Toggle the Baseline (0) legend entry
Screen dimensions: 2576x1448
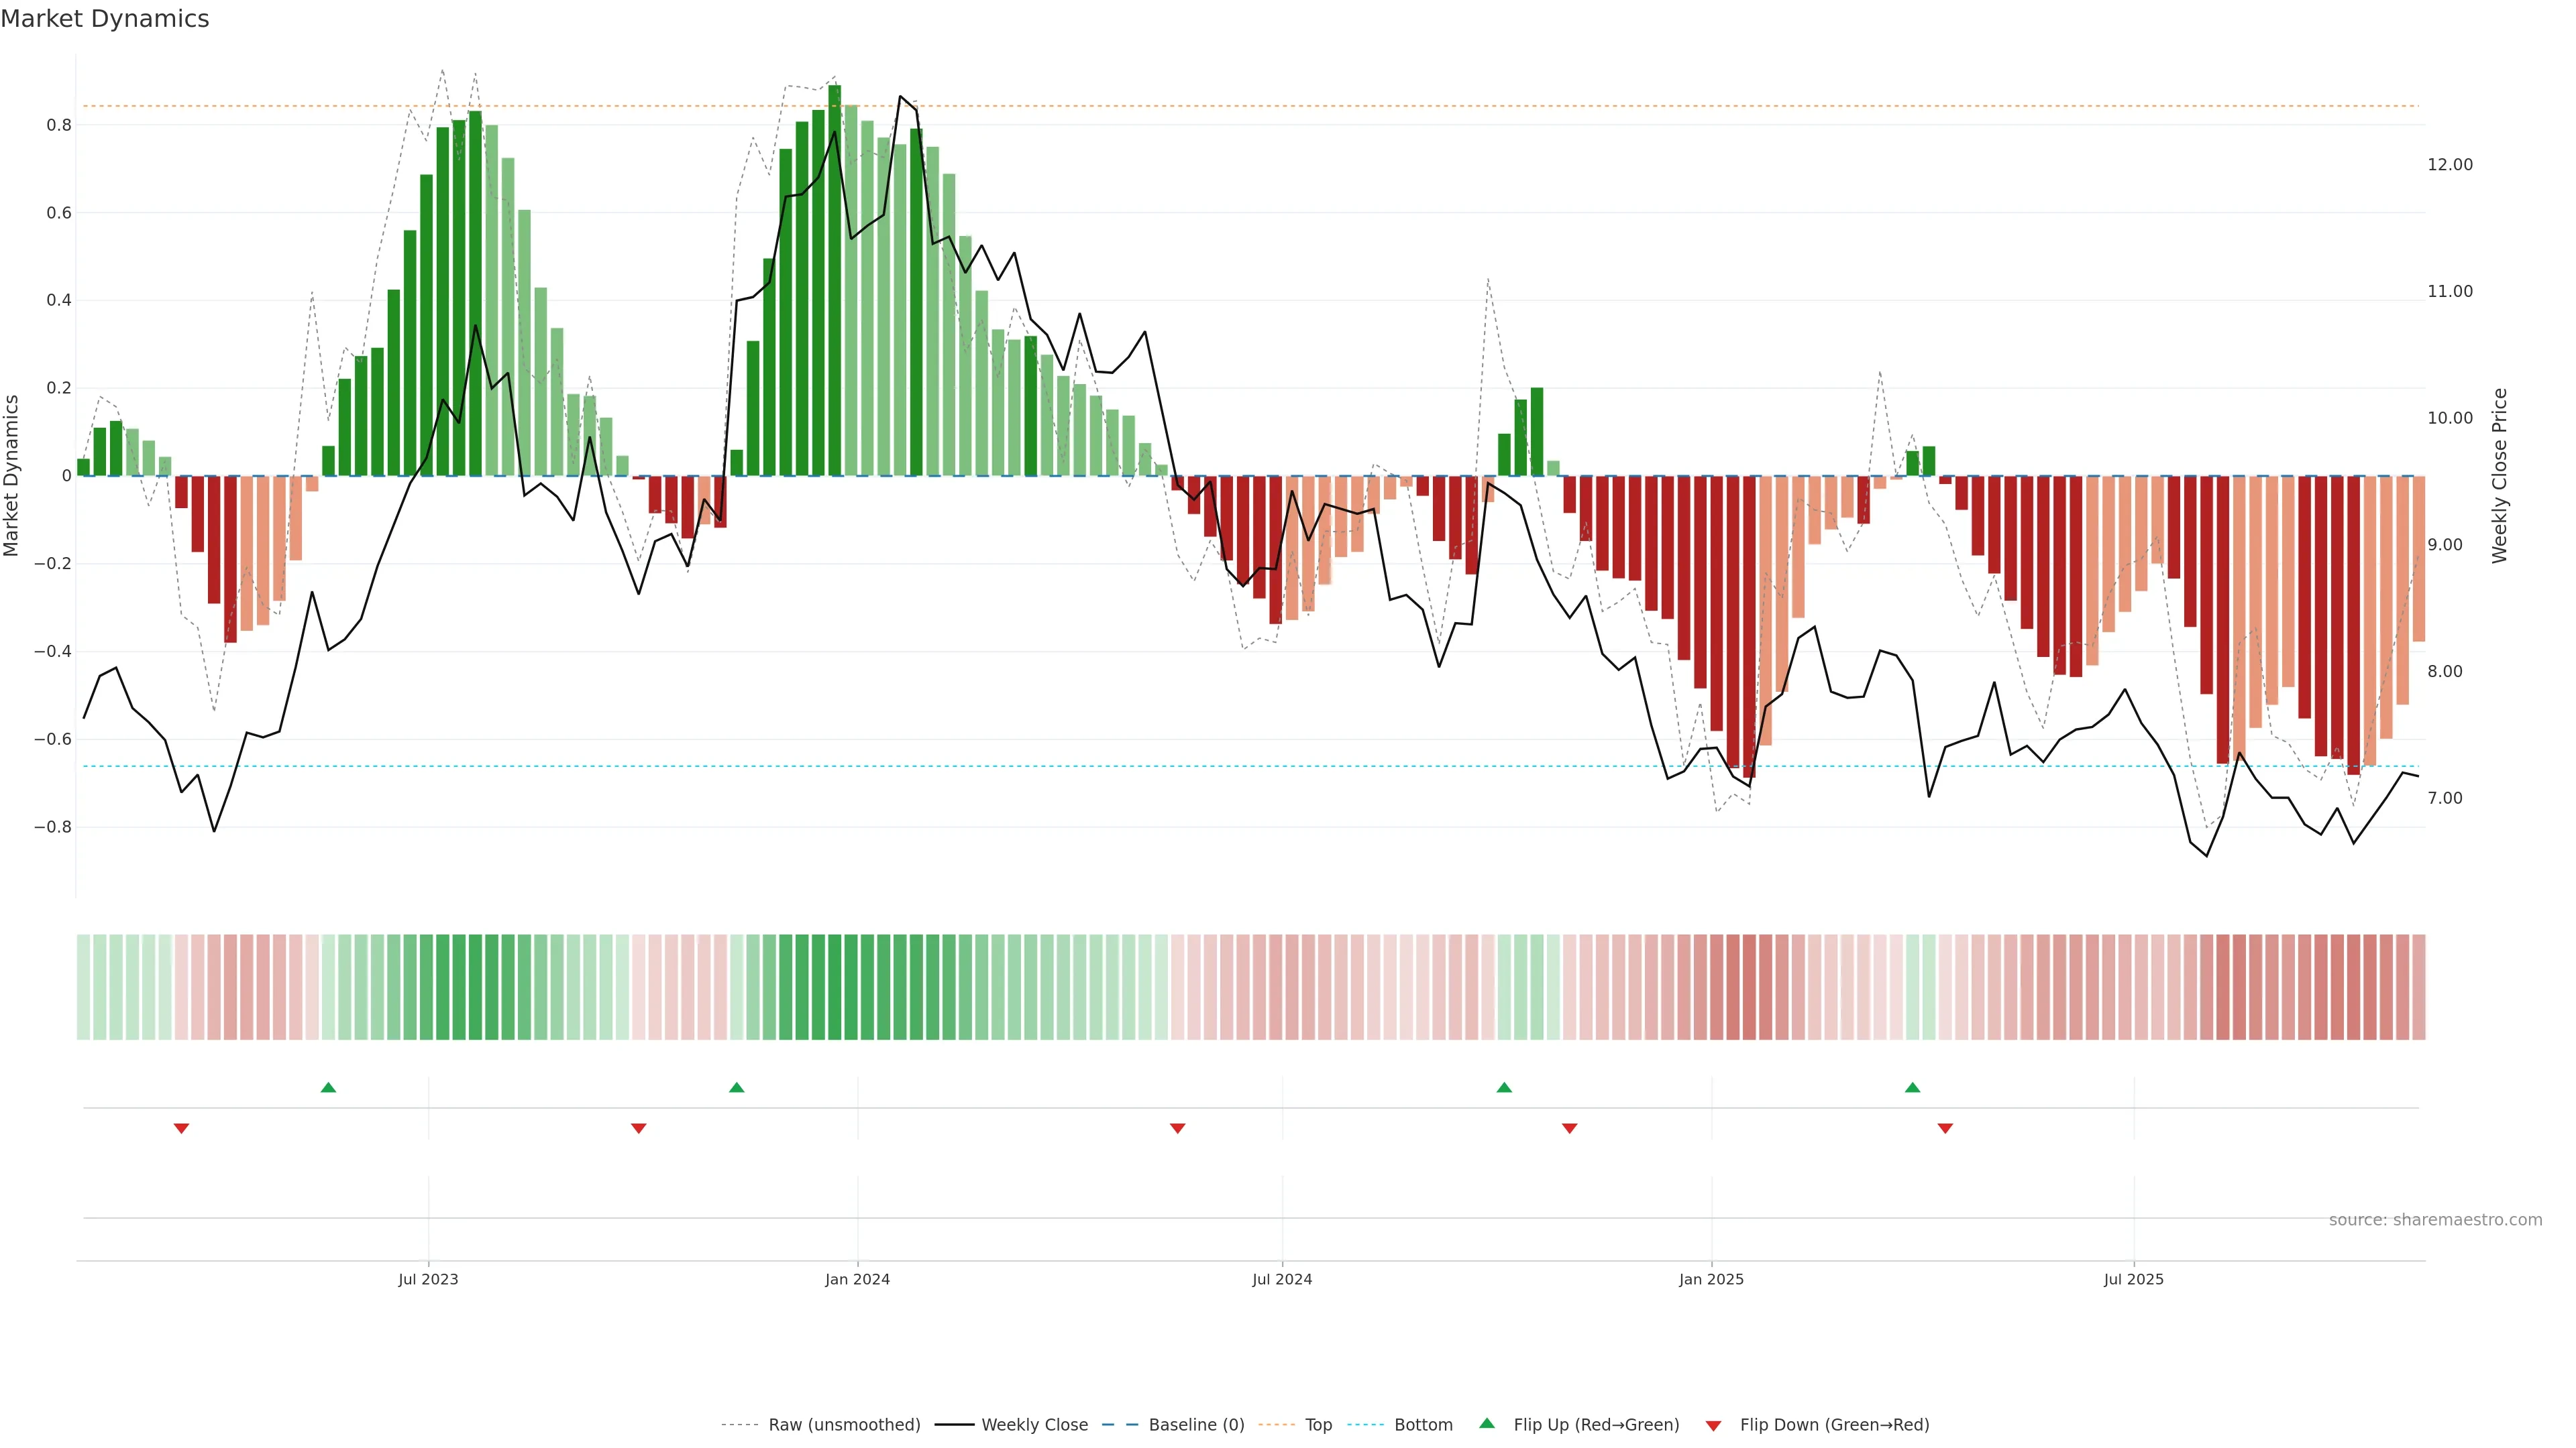pyautogui.click(x=1196, y=1425)
